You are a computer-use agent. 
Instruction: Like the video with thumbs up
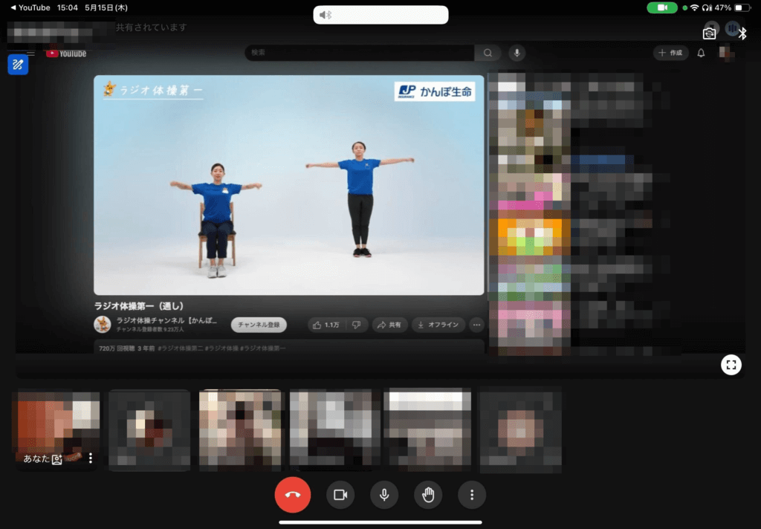click(326, 325)
